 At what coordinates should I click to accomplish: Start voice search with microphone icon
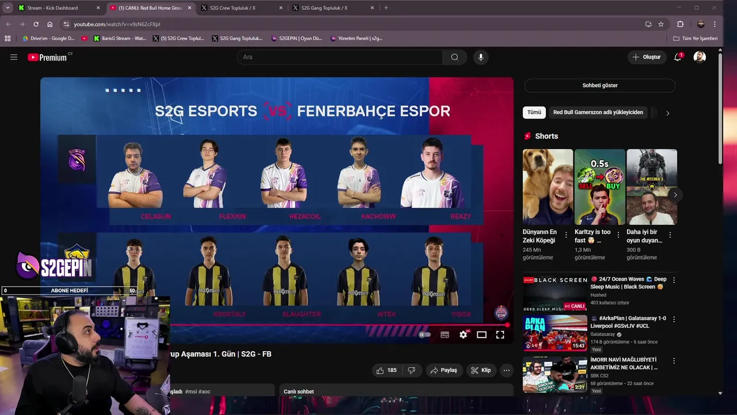click(481, 57)
